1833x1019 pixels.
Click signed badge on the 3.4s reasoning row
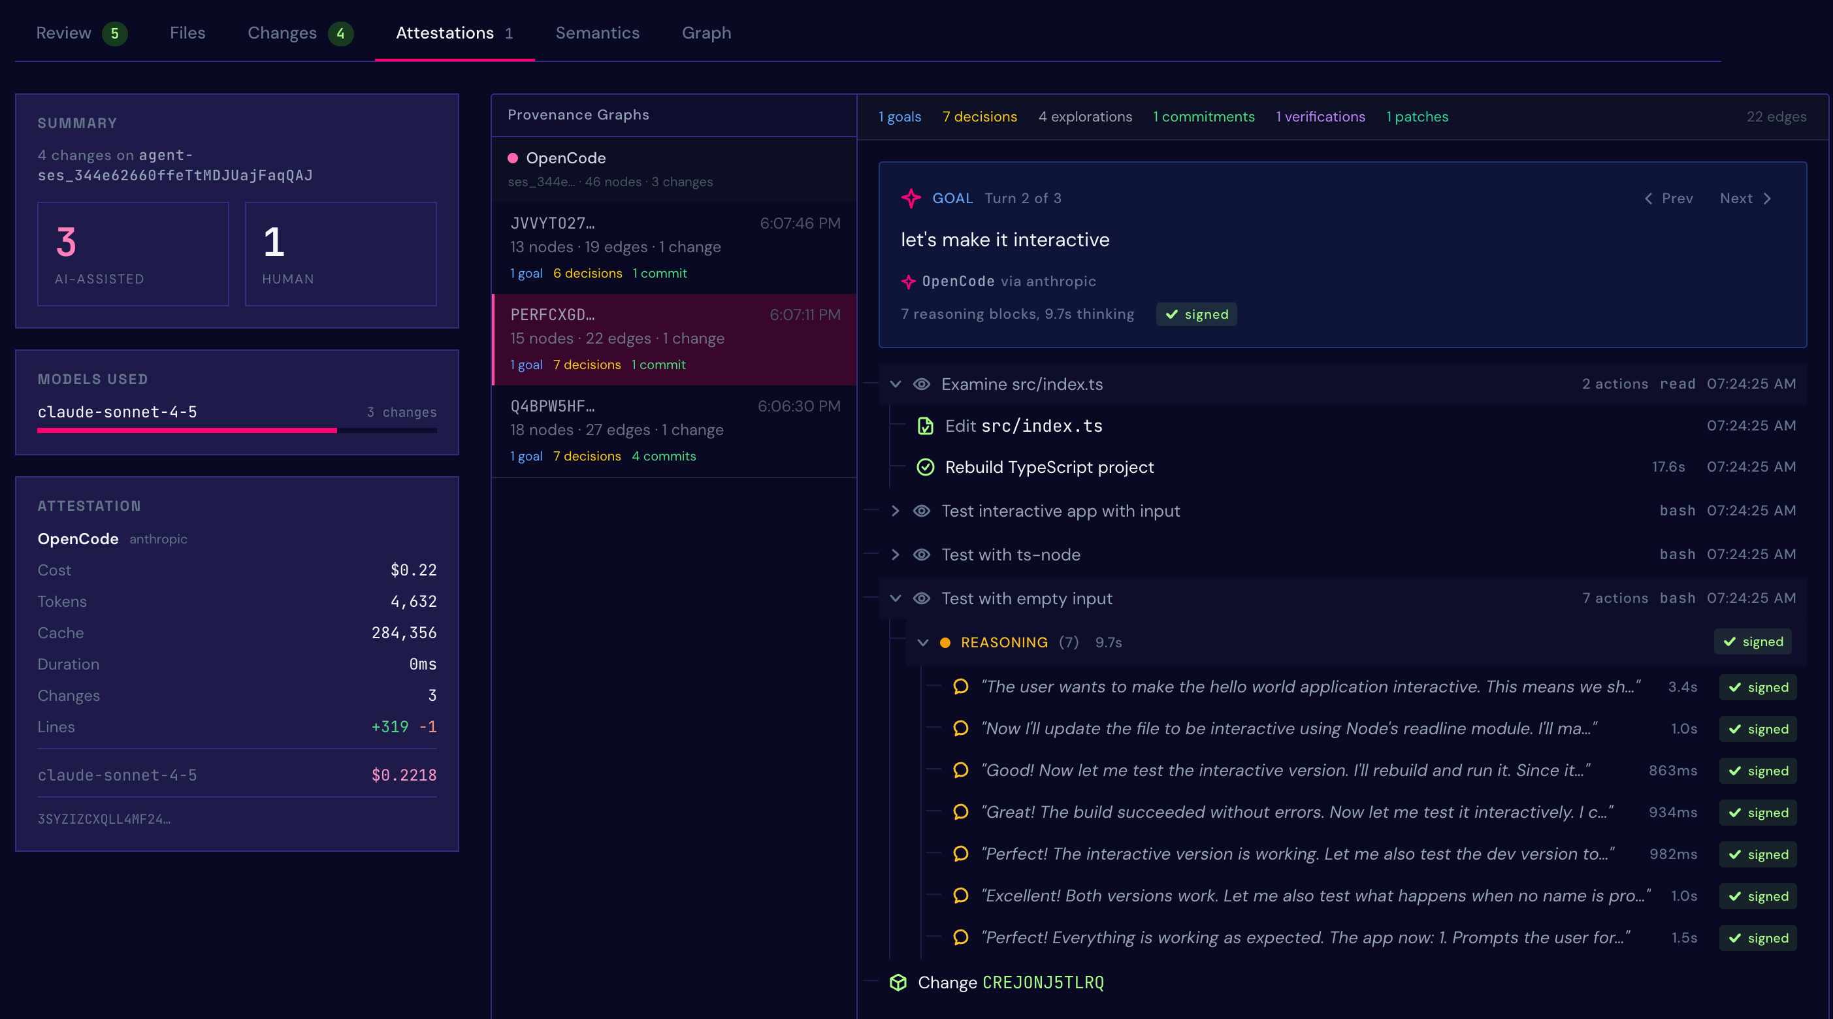[1759, 687]
